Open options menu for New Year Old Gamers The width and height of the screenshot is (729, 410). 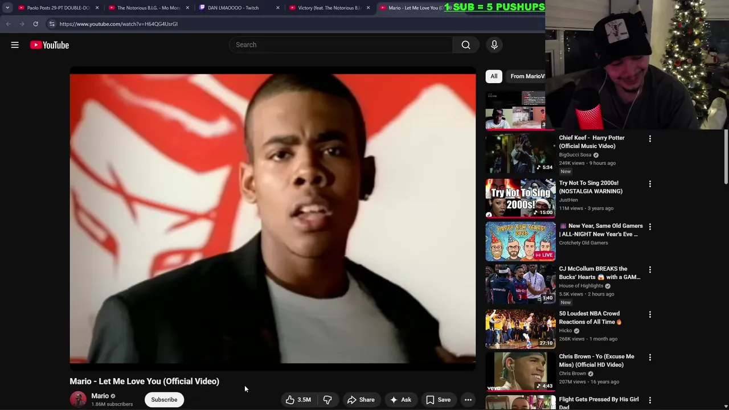click(x=650, y=227)
